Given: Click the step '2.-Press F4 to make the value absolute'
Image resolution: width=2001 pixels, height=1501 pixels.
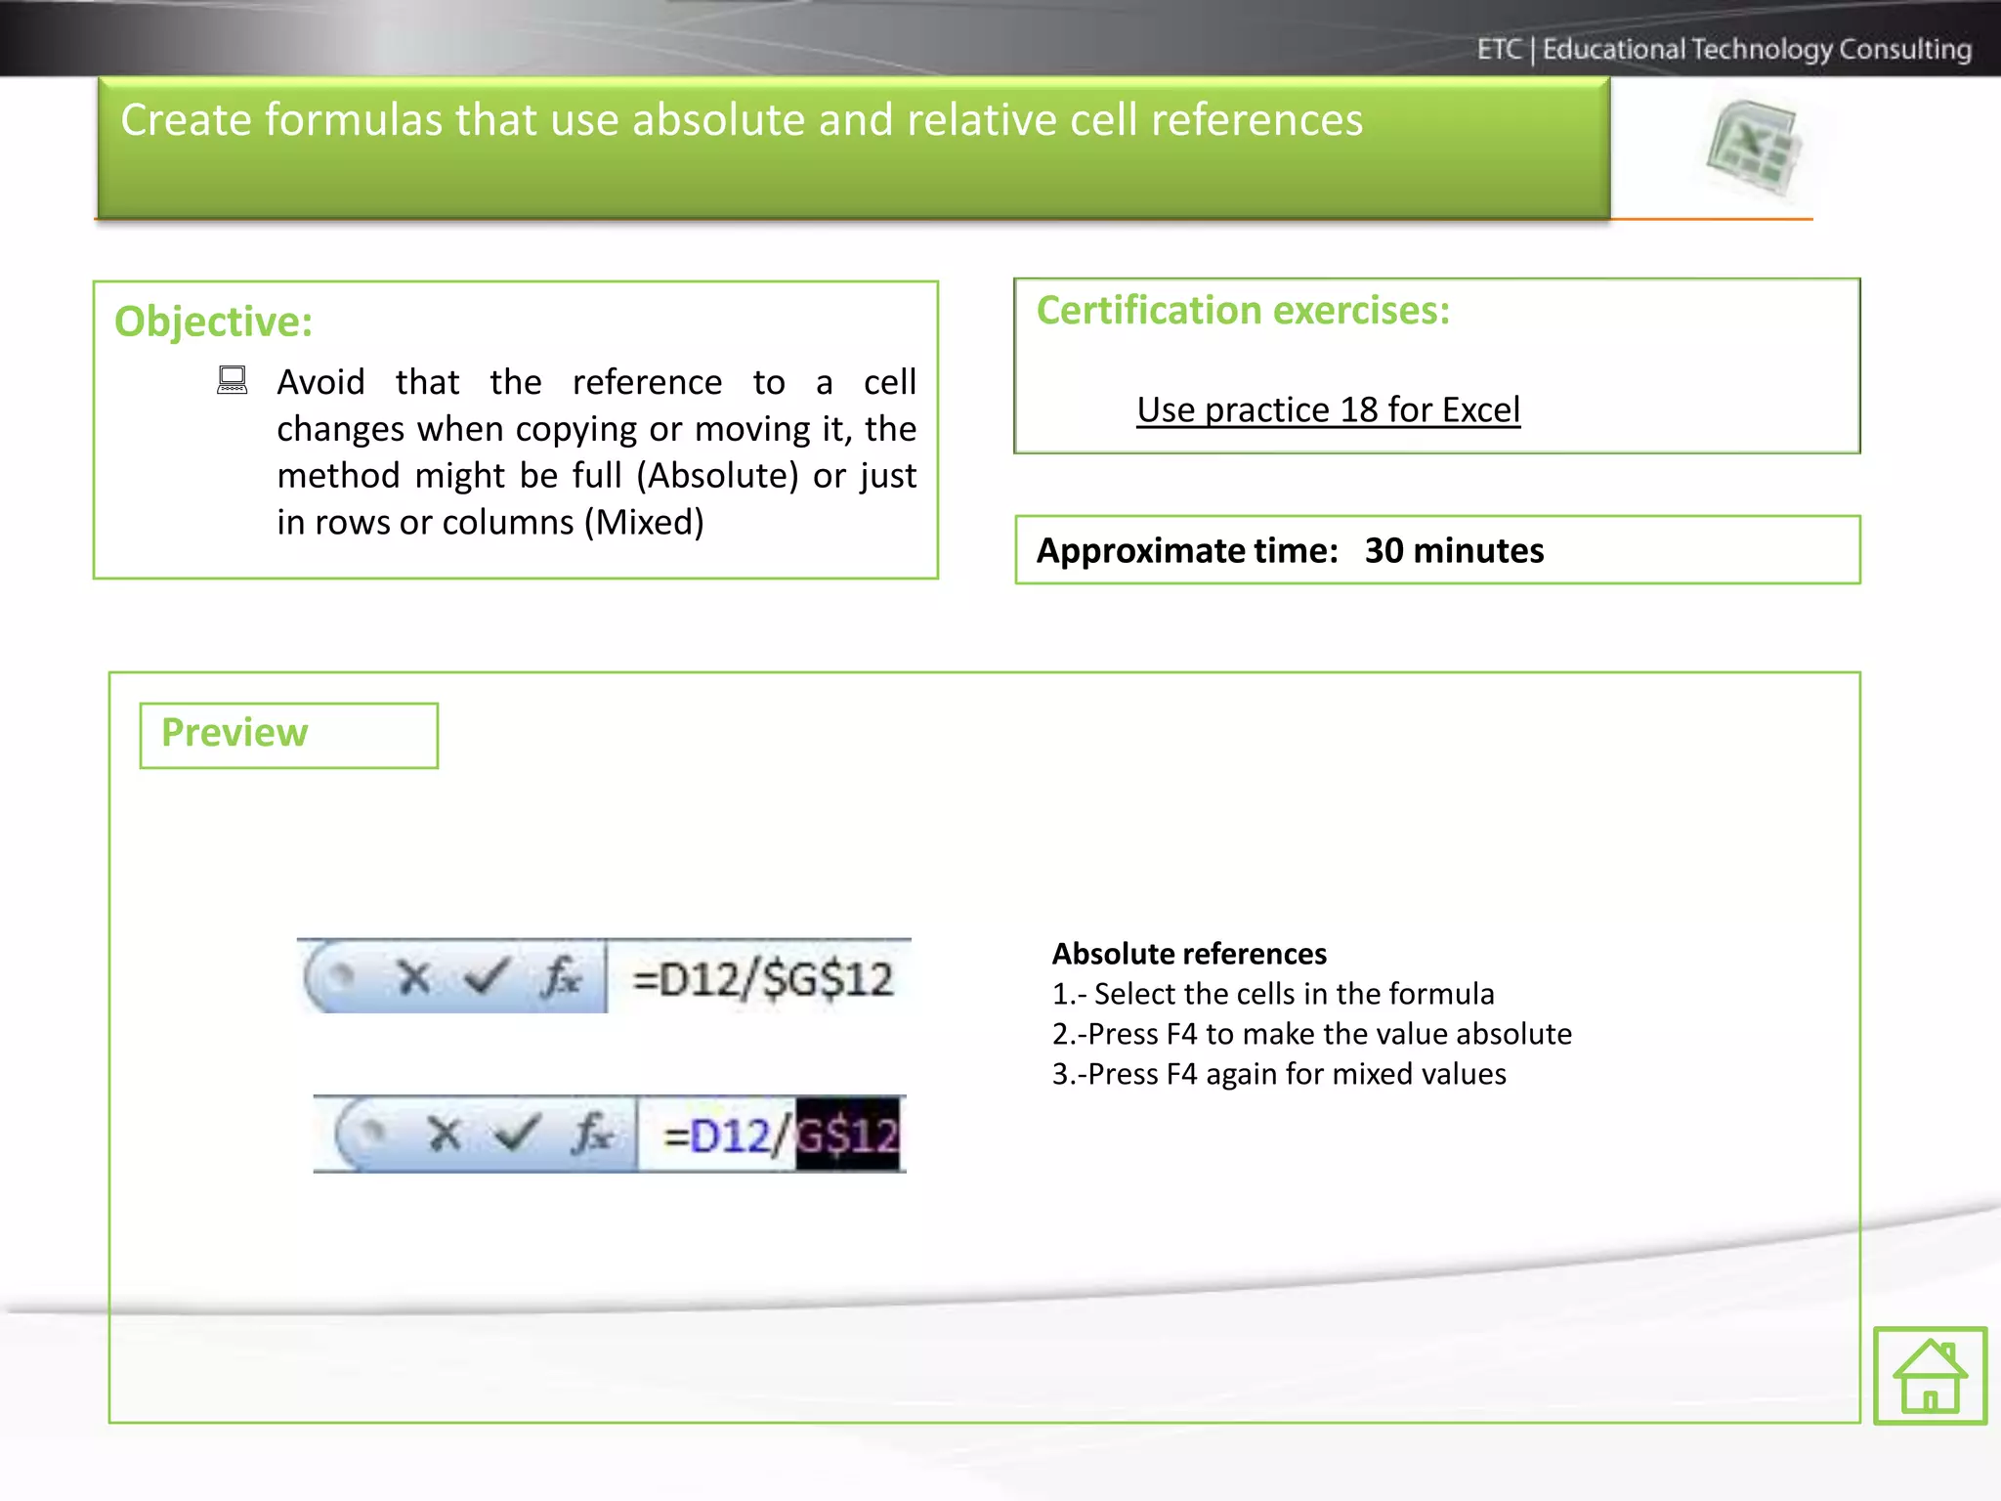Looking at the screenshot, I should [1312, 1034].
